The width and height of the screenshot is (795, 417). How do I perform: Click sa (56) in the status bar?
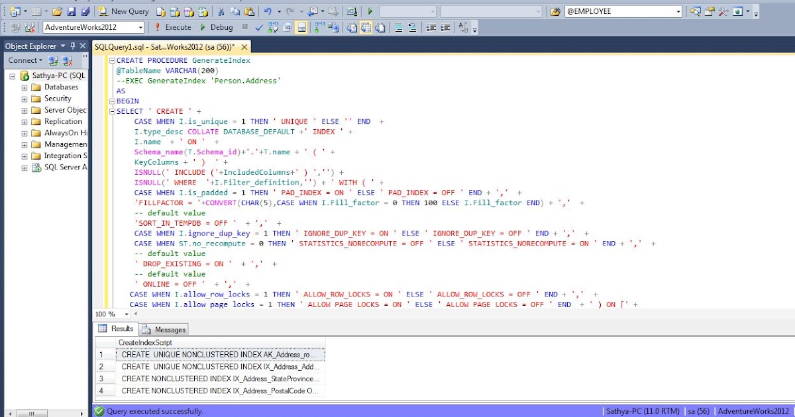coord(698,410)
